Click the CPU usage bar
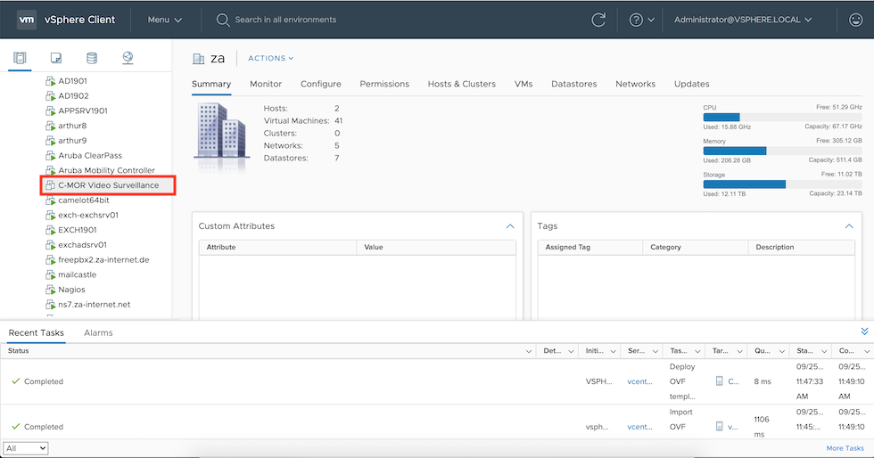Image resolution: width=874 pixels, height=458 pixels. 783,117
